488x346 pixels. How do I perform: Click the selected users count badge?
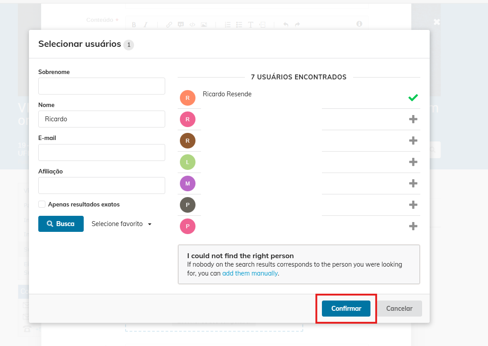click(129, 45)
